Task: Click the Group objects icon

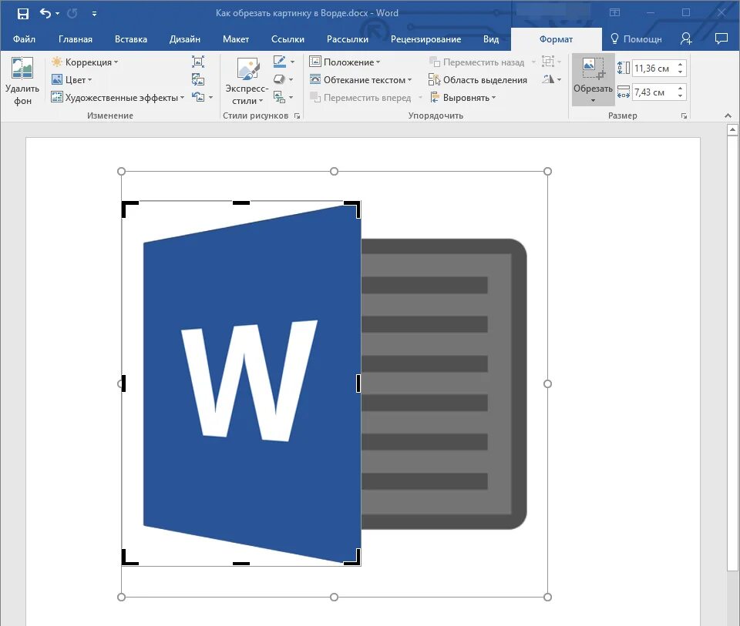Action: coord(547,62)
